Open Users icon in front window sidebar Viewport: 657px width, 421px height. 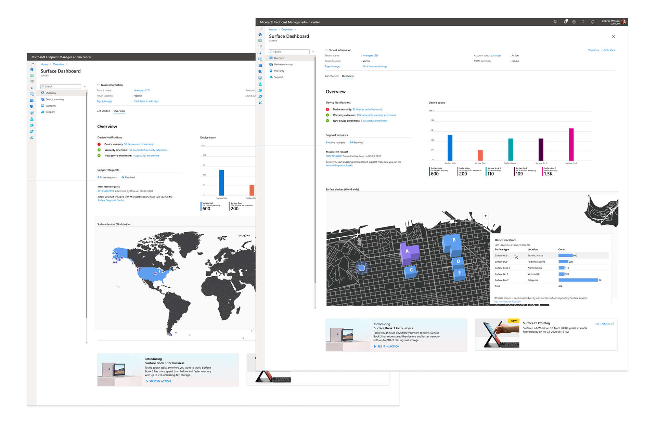[260, 84]
